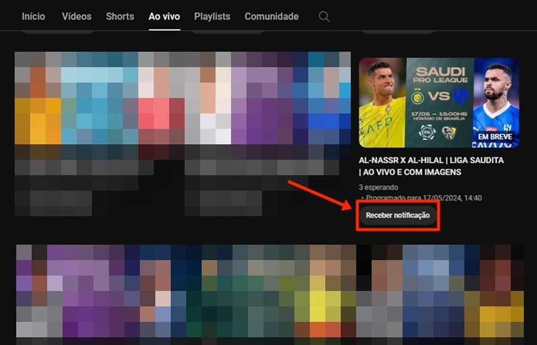537x345 pixels.
Task: Open the search icon on the channel page
Action: pyautogui.click(x=324, y=16)
